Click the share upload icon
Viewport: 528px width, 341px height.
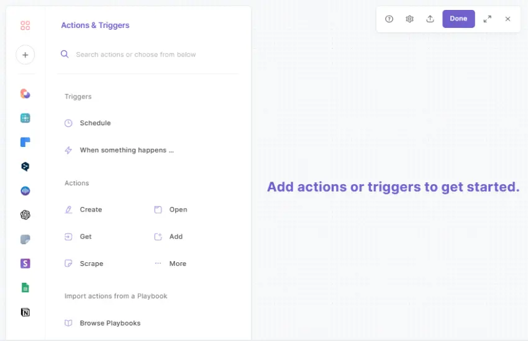(x=430, y=19)
